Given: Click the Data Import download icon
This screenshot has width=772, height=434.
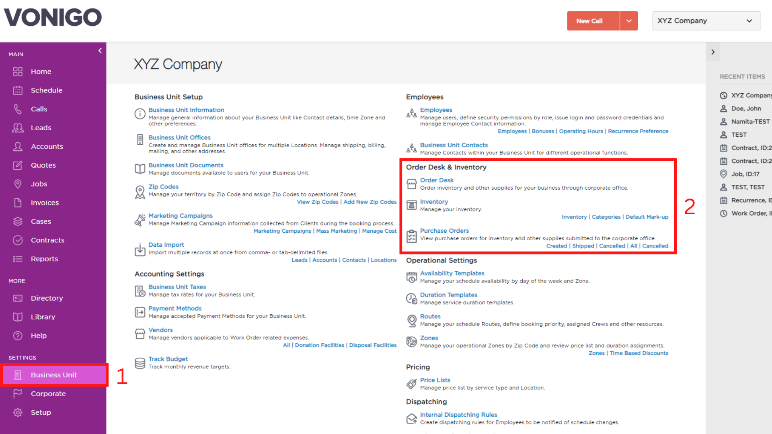Looking at the screenshot, I should click(x=140, y=250).
